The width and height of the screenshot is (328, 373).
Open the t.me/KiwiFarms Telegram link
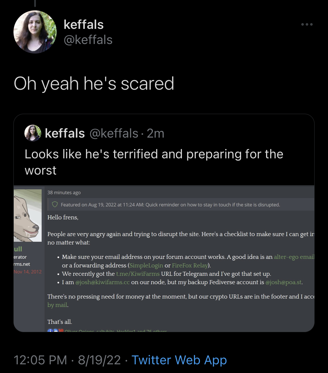click(x=138, y=274)
